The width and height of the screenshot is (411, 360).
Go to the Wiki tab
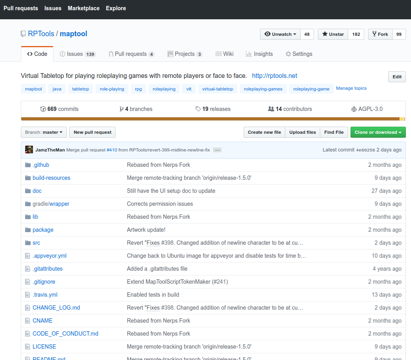225,54
